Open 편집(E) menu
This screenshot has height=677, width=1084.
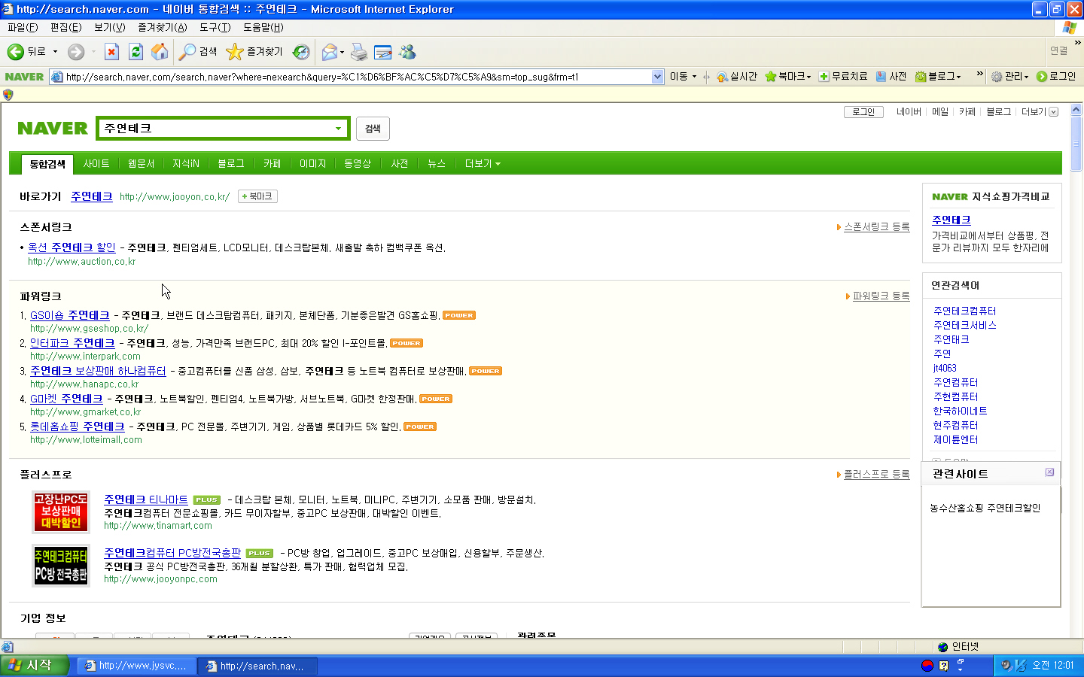65,27
